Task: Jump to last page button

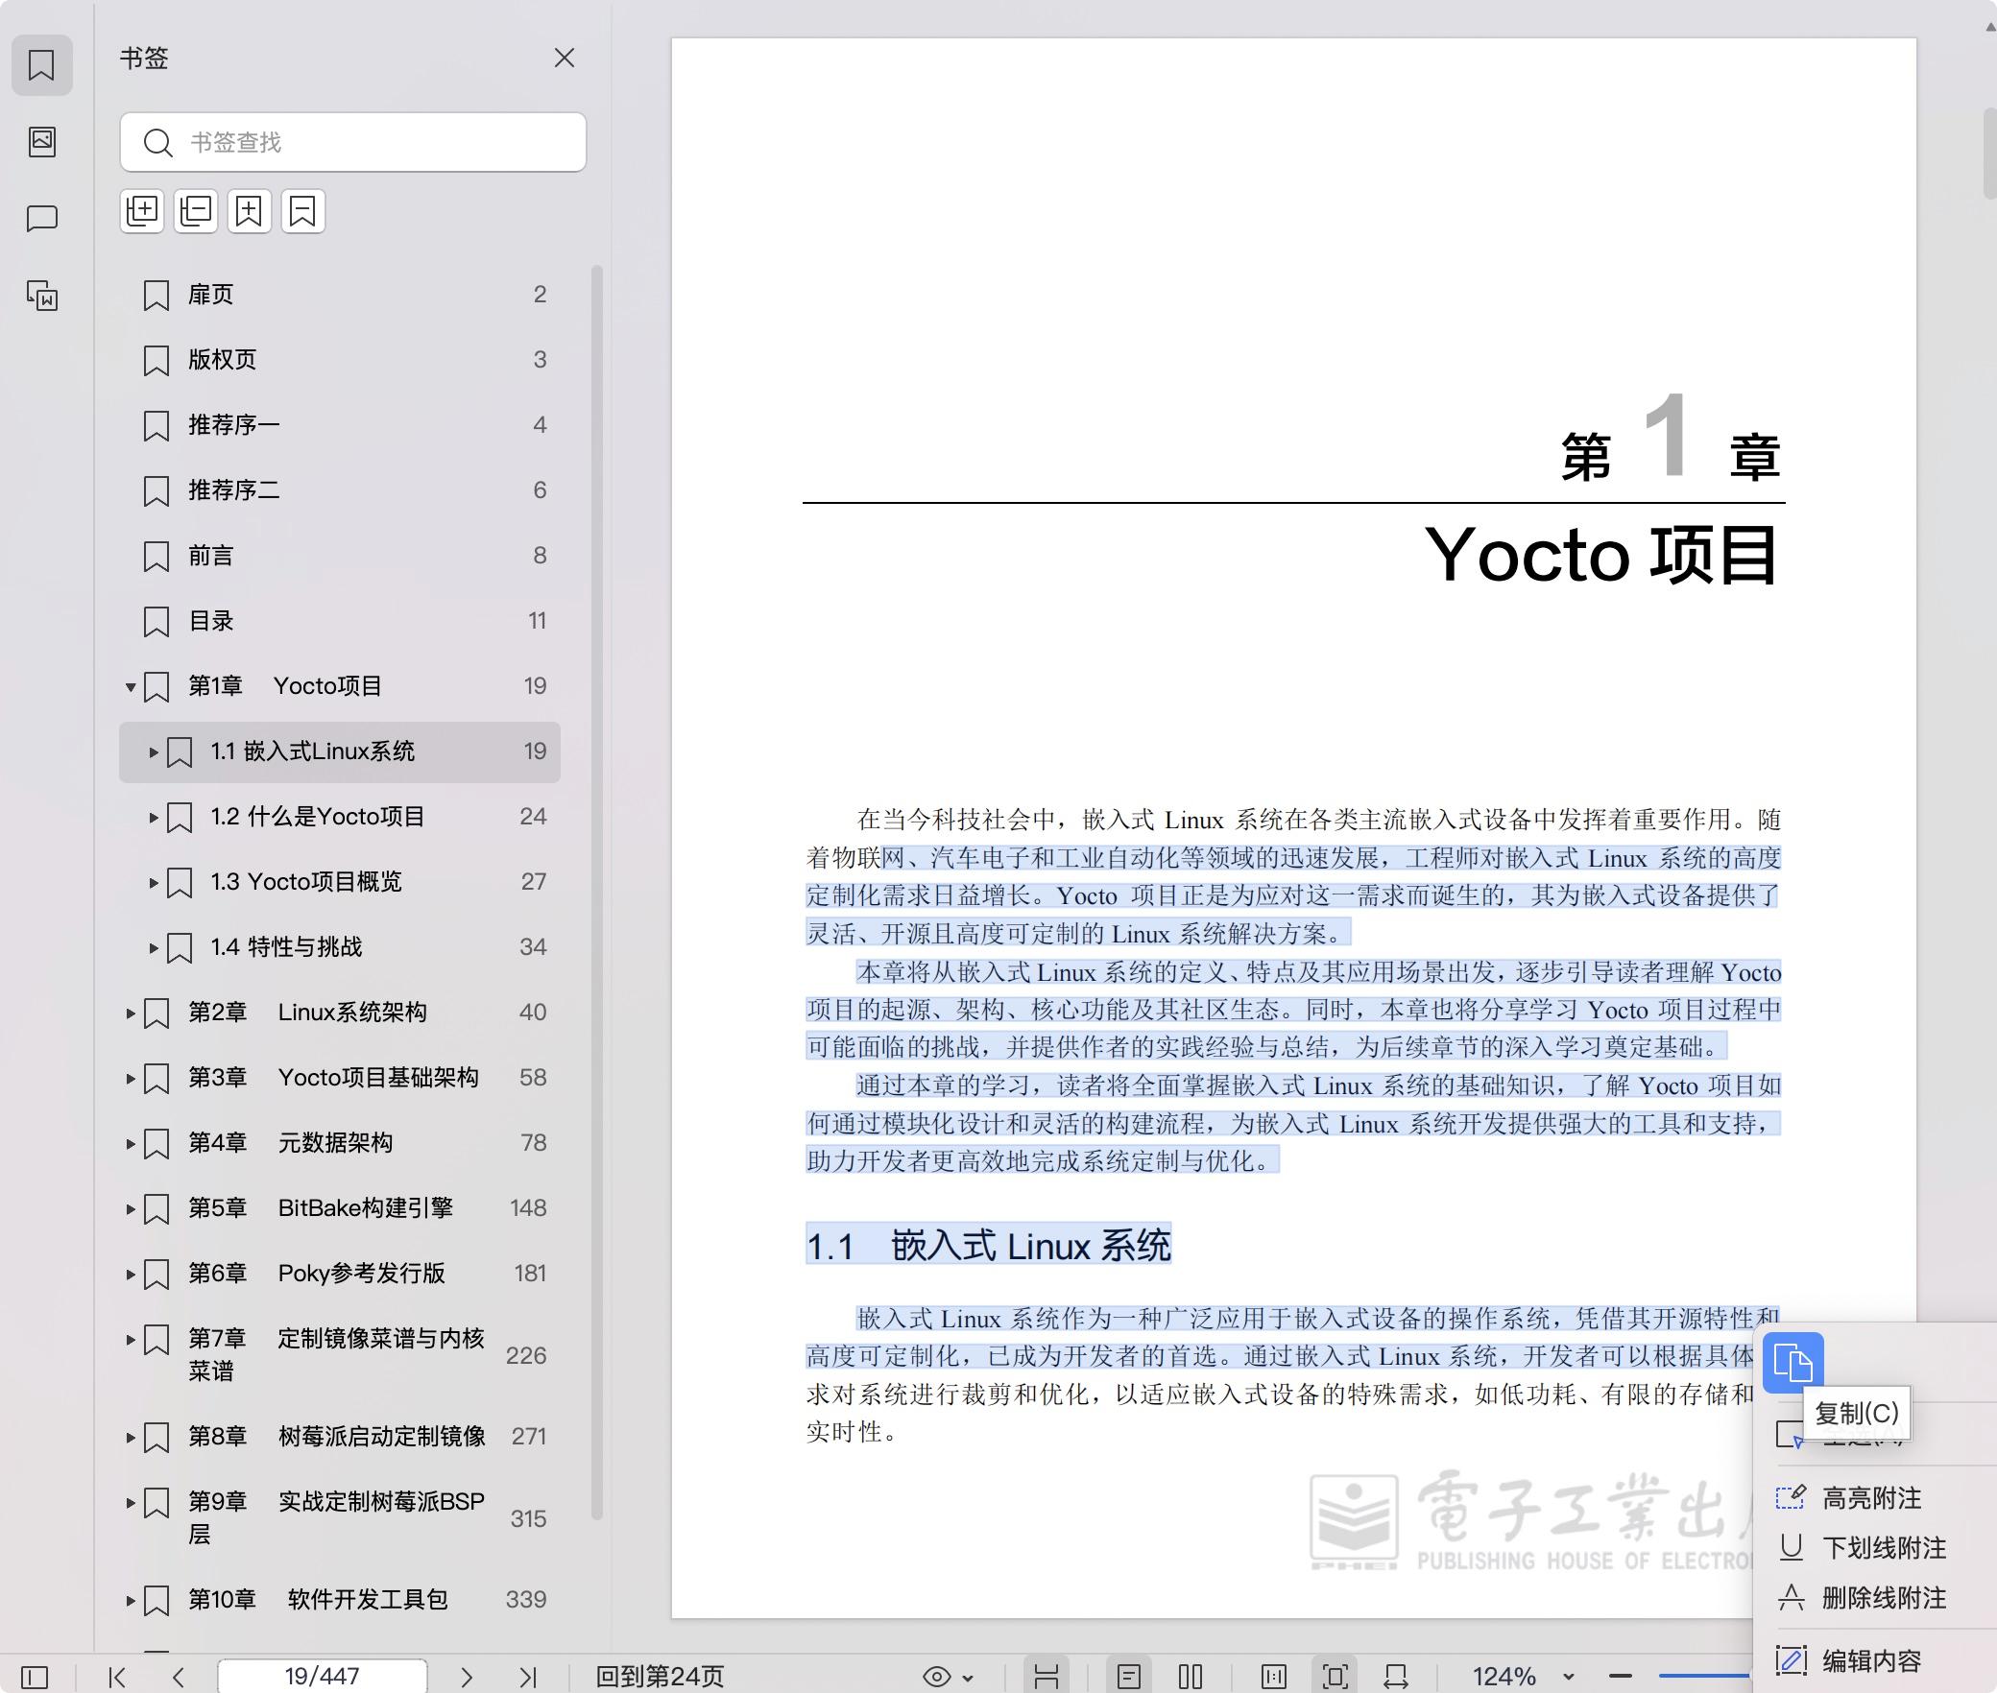Action: pos(527,1677)
